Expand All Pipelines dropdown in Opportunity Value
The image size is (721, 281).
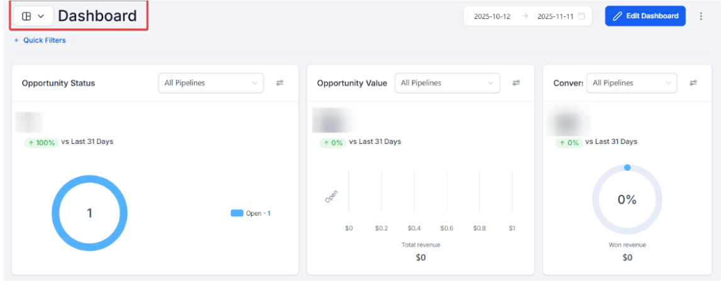(x=447, y=83)
